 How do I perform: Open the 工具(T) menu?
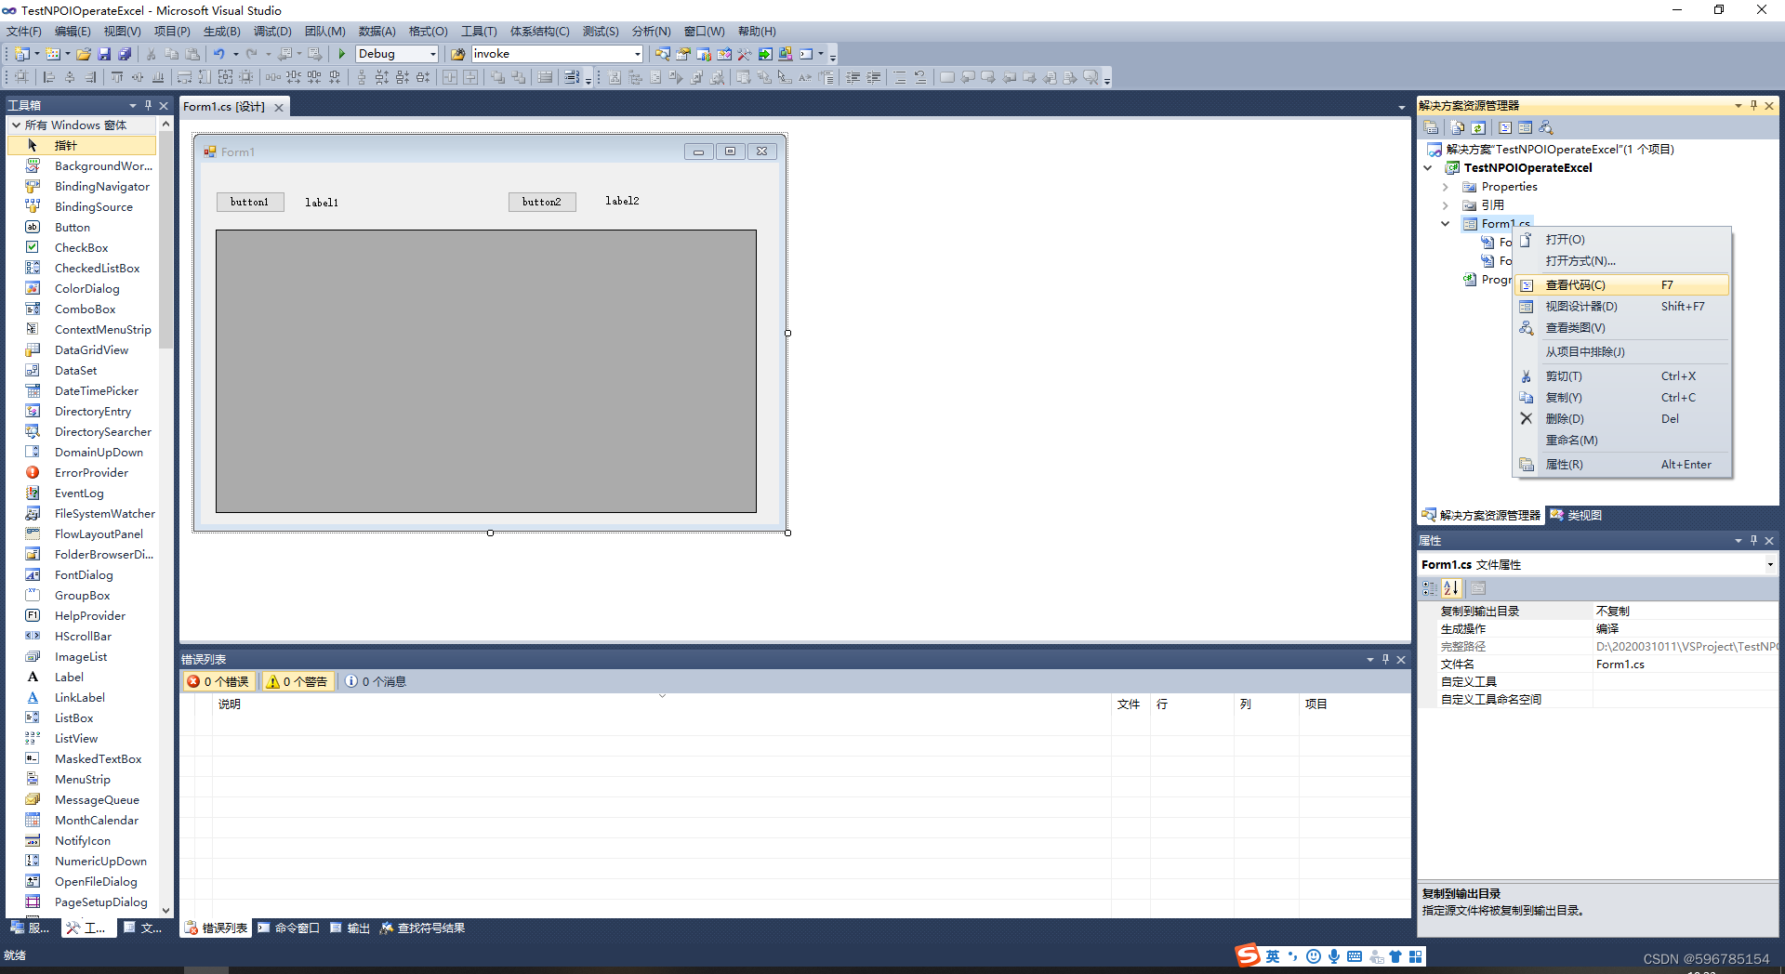click(x=479, y=32)
